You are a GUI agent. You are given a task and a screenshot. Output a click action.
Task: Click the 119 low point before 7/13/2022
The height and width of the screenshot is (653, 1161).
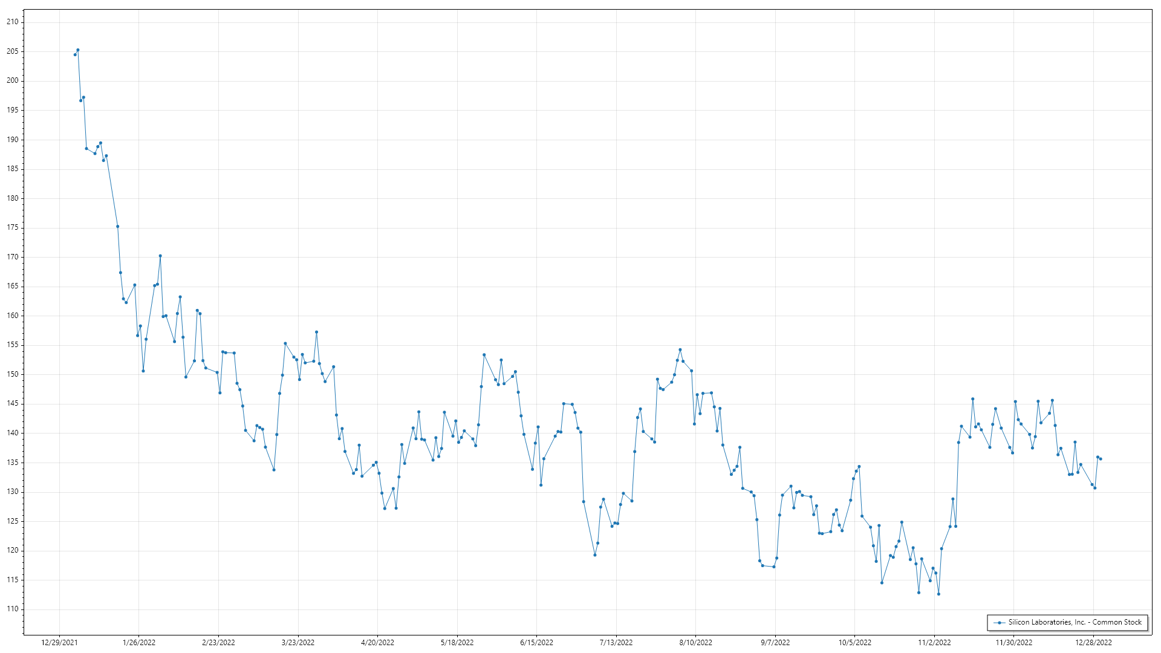click(x=595, y=555)
